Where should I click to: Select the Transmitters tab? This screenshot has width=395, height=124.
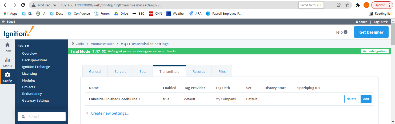coord(169,71)
